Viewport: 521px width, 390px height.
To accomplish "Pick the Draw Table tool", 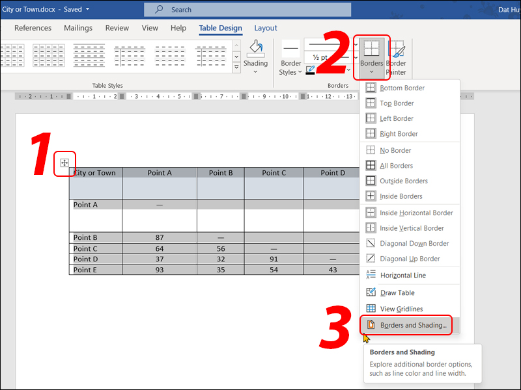I will tap(396, 293).
